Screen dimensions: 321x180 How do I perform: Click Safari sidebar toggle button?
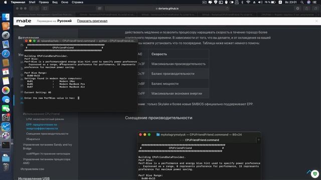click(x=45, y=8)
